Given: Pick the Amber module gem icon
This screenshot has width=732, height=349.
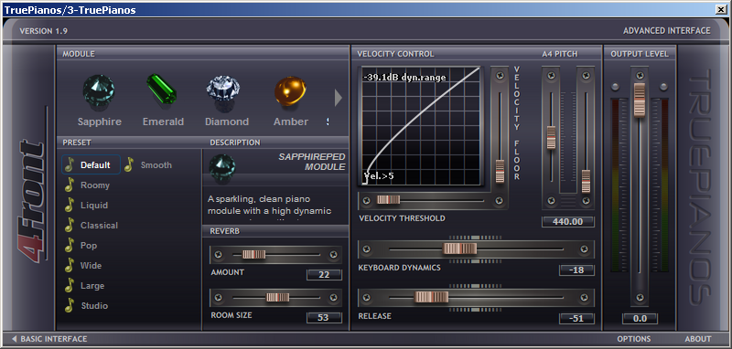Looking at the screenshot, I should pyautogui.click(x=290, y=90).
